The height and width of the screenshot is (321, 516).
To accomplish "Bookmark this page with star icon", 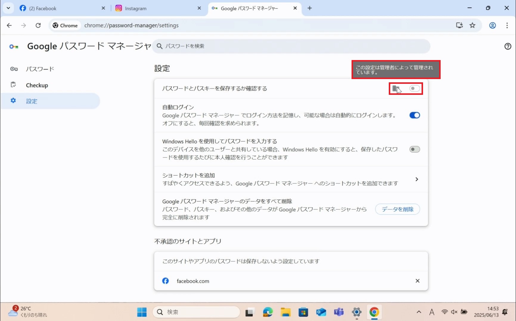I will [473, 25].
